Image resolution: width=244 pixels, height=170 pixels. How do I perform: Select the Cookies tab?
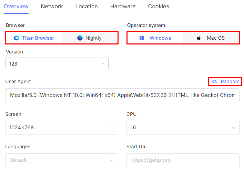(159, 7)
